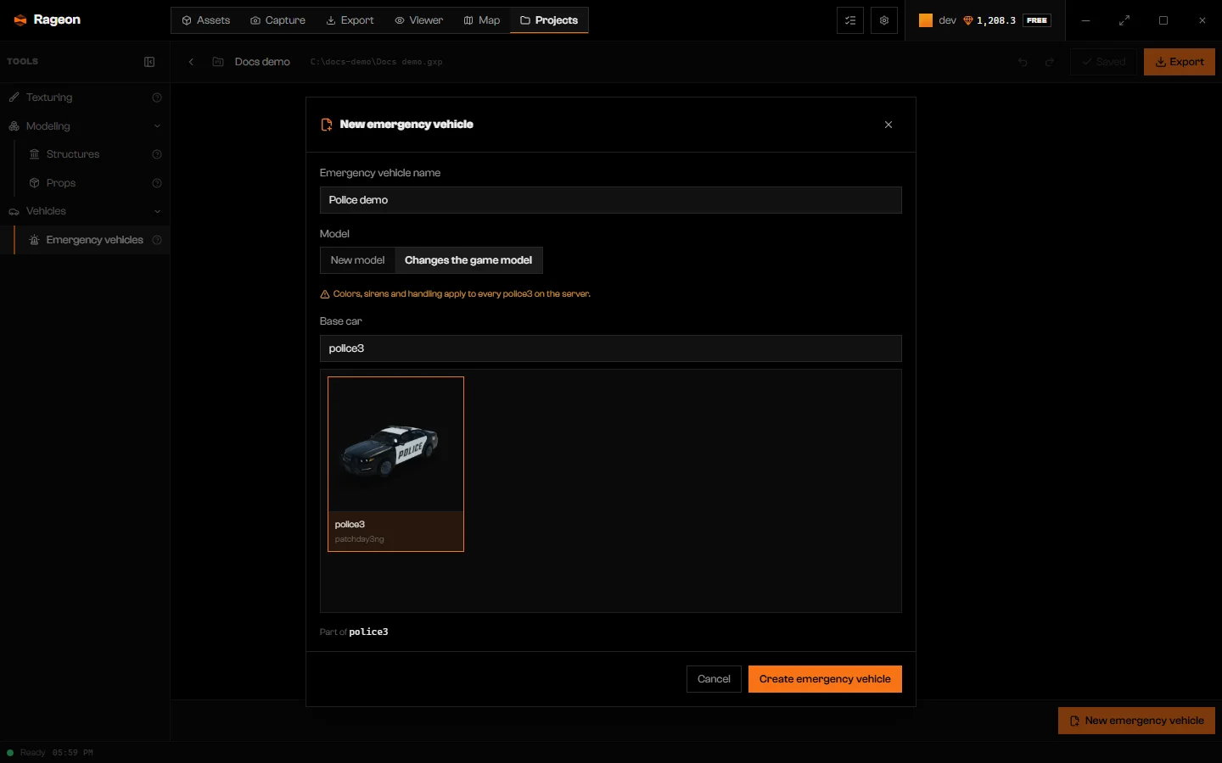Open the Export tab in top navigation
This screenshot has width=1222, height=763.
click(x=350, y=20)
